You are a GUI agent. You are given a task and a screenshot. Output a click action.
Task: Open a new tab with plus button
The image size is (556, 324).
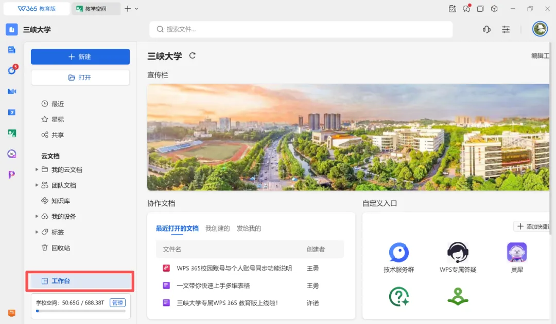[128, 9]
